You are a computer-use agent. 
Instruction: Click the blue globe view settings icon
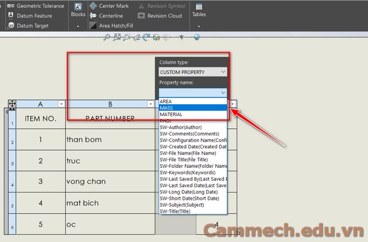click(197, 37)
